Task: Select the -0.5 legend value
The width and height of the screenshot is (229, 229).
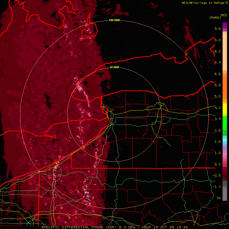Action: (217, 176)
